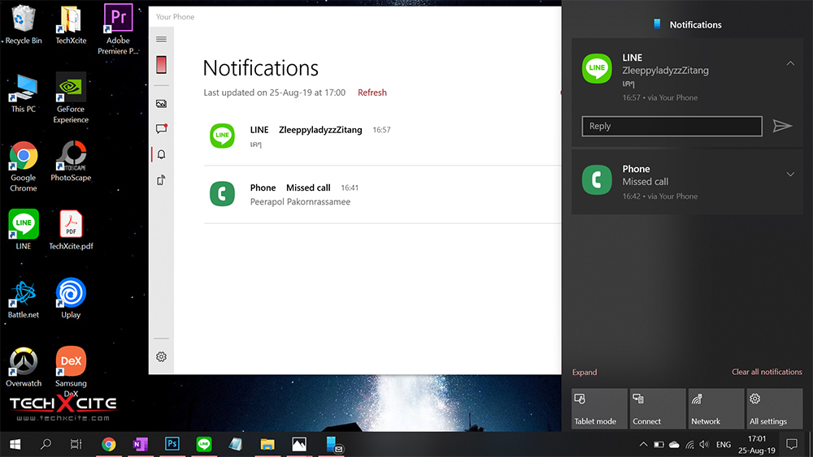Click the battery tray icon
Viewport: 813px width, 457px height.
click(x=659, y=444)
